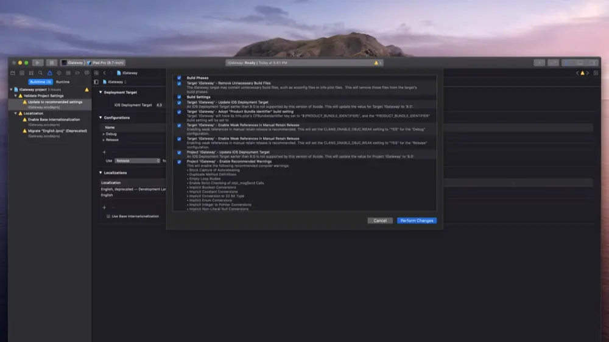Open the Library with the plus button

click(x=539, y=63)
